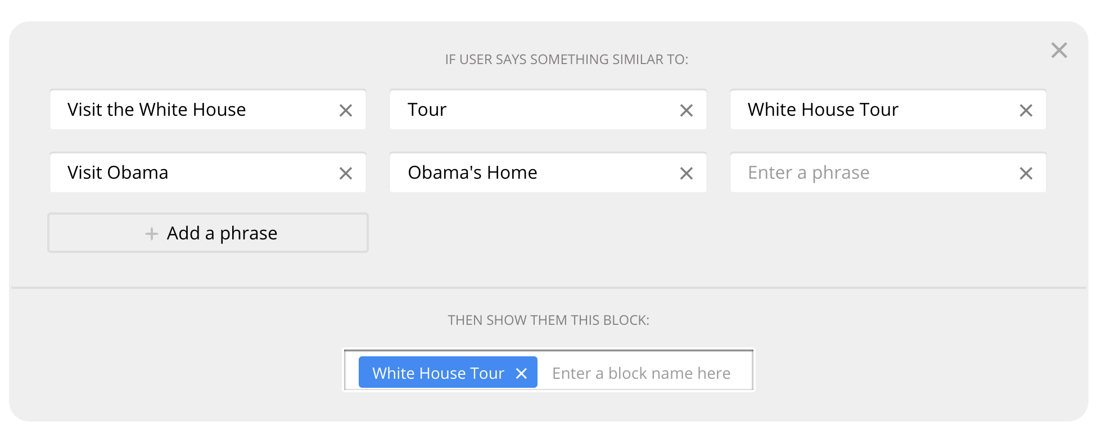Delete the empty 'Enter a phrase' field
This screenshot has height=435, width=1111.
[1026, 173]
